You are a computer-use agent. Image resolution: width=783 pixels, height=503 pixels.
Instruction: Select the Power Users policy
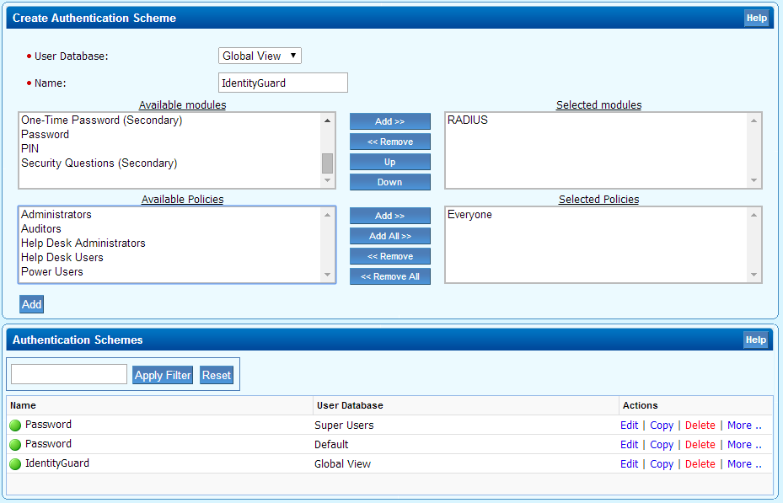tap(52, 272)
